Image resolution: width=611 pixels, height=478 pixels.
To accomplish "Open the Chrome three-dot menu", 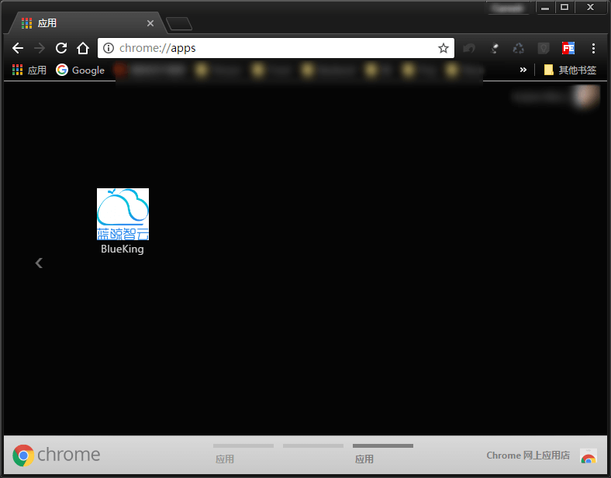I will [x=593, y=48].
